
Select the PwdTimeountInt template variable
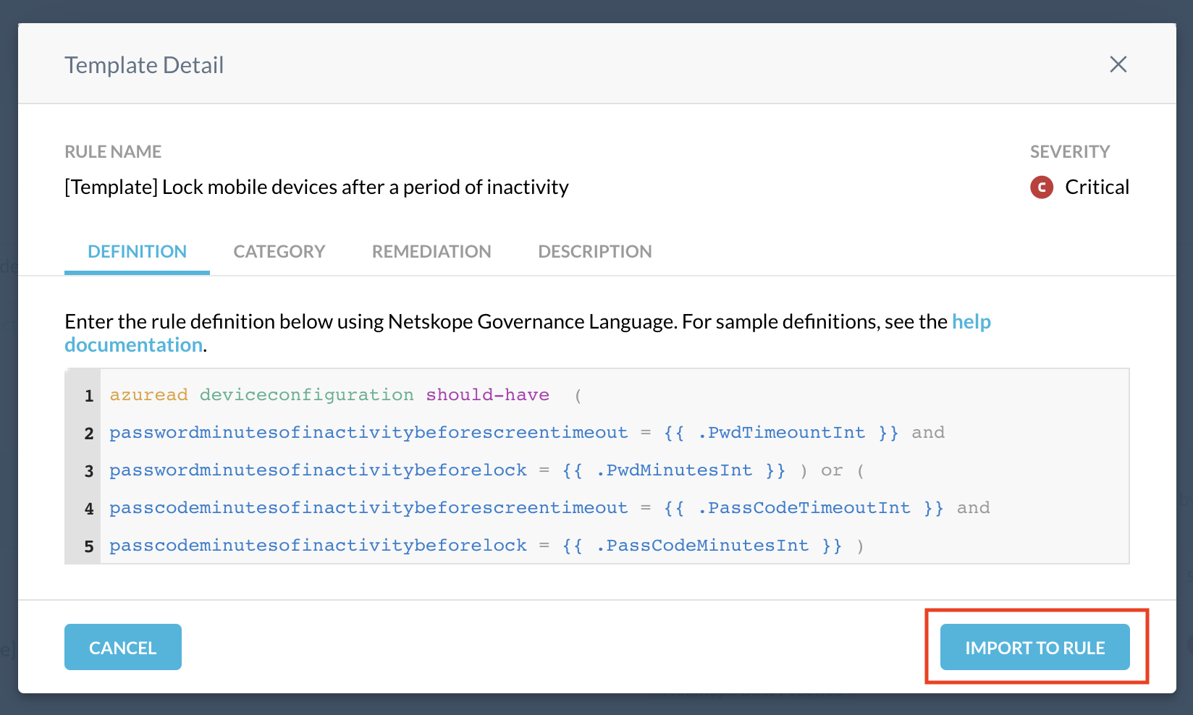pos(783,432)
